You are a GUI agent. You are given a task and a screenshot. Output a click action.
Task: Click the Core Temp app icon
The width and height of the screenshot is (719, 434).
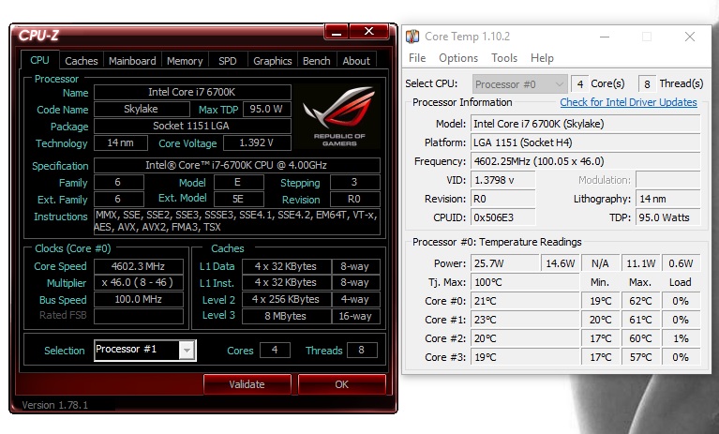coord(412,37)
